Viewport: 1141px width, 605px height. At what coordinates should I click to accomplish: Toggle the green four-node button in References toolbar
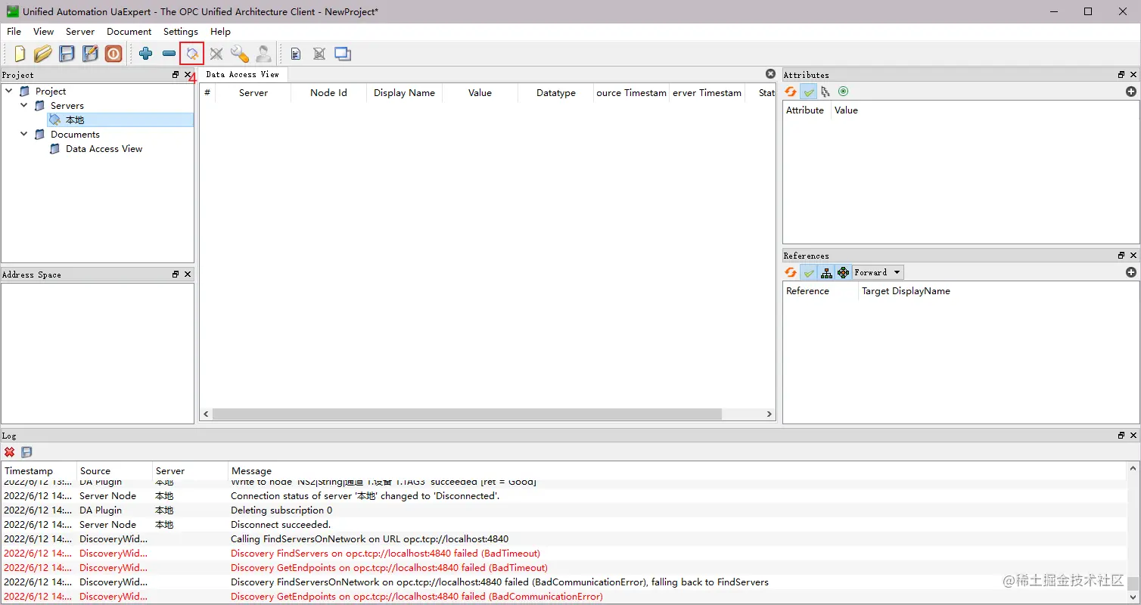click(x=843, y=272)
